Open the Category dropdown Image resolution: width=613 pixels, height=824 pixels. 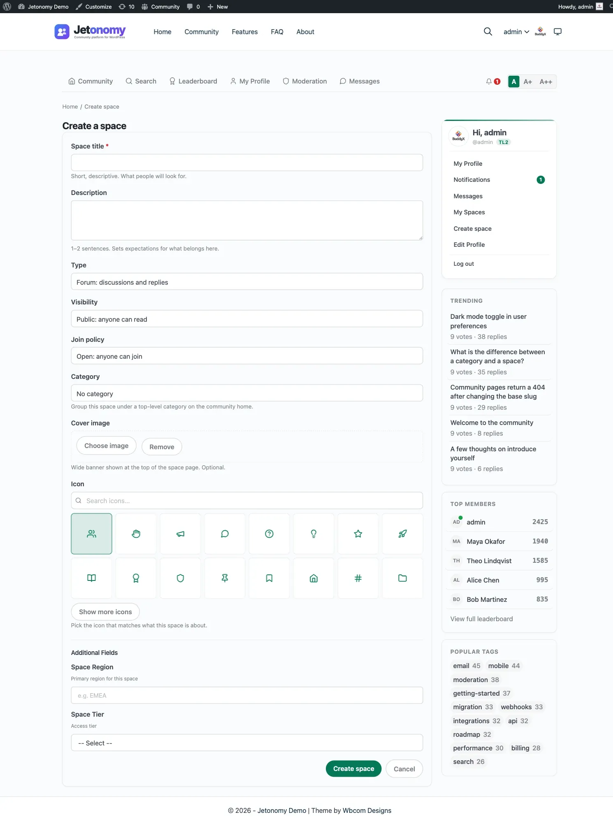[247, 393]
